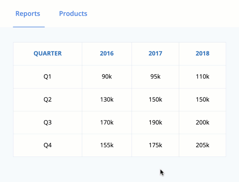Select the 205k cell in Q4
The height and width of the screenshot is (182, 239).
202,145
